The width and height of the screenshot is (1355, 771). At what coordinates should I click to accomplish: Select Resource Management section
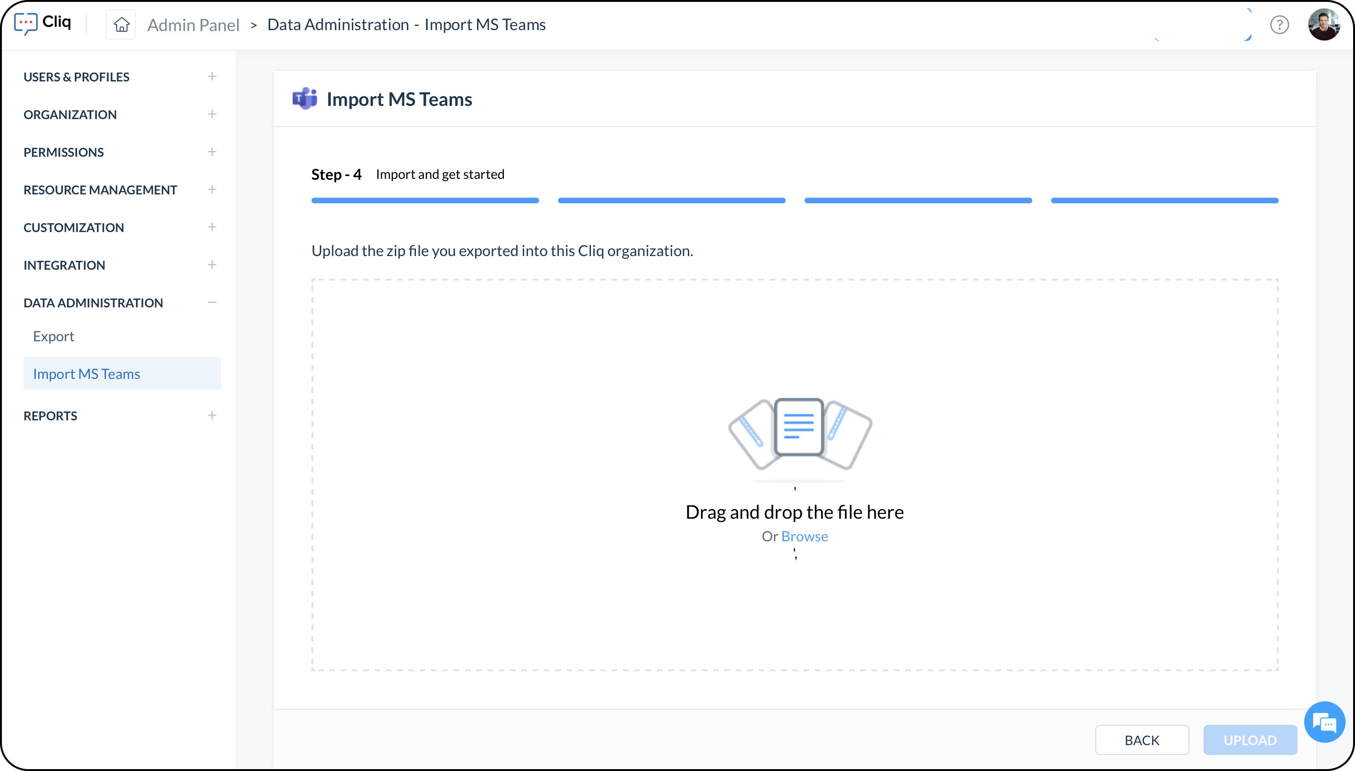pyautogui.click(x=100, y=190)
